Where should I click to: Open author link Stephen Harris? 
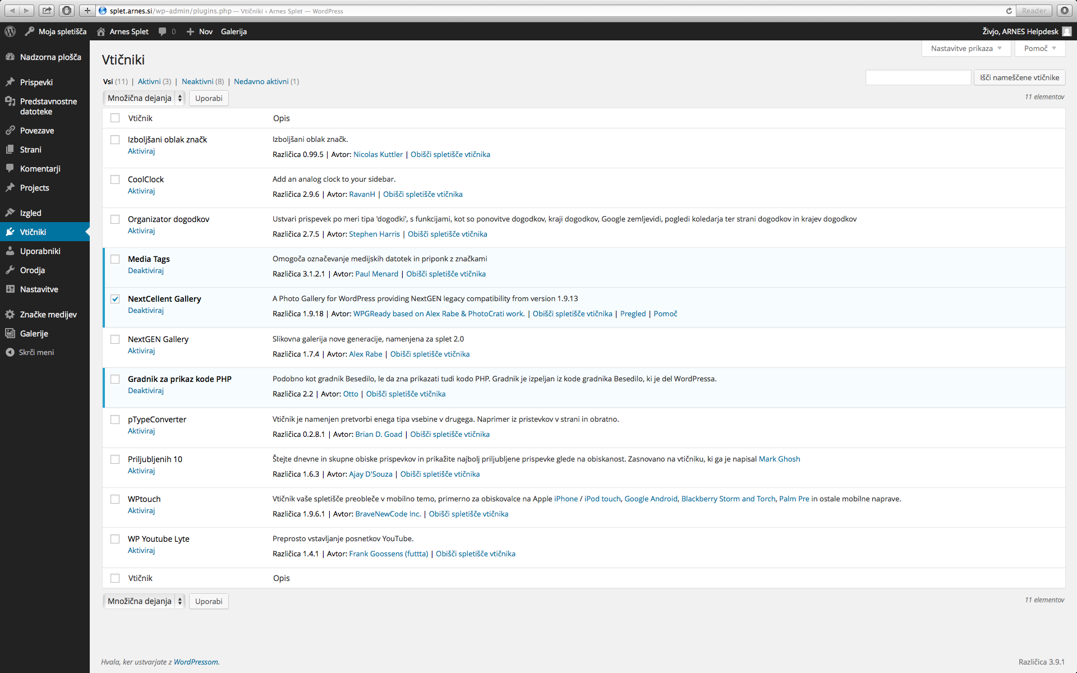point(374,234)
